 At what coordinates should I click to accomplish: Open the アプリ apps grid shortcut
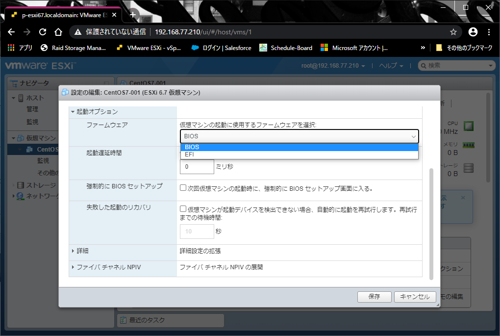20,48
